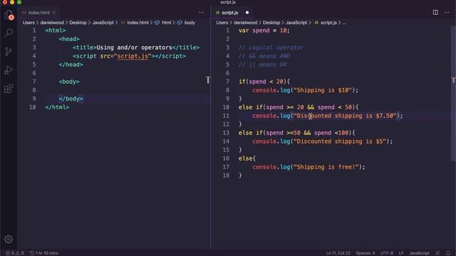Open the Search view in activity bar

(9, 33)
